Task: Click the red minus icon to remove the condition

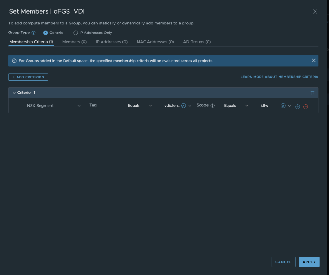Action: coord(306,107)
